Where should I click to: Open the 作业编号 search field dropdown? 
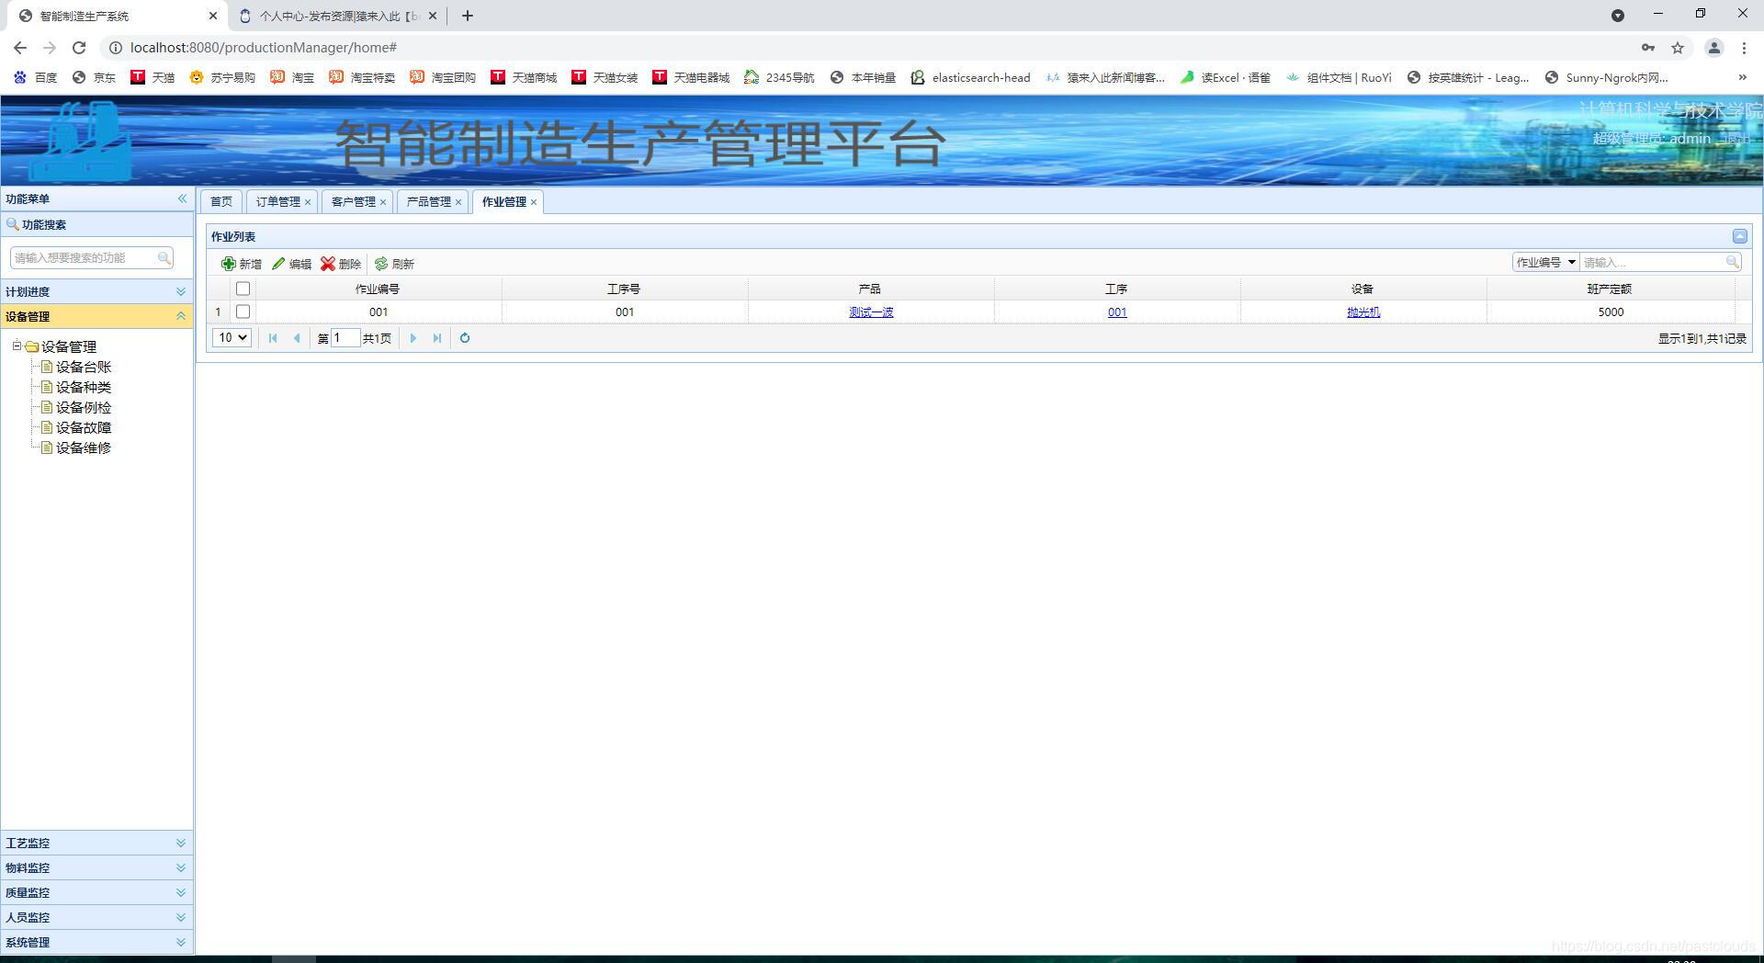(x=1568, y=262)
